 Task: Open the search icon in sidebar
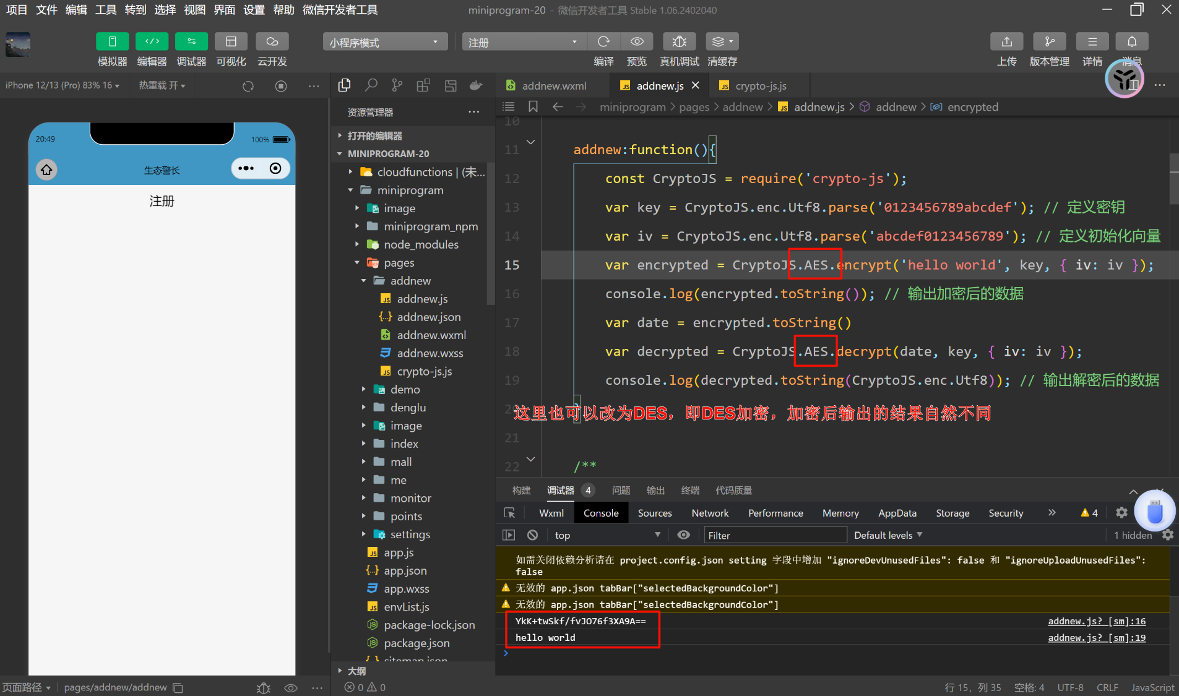pyautogui.click(x=371, y=85)
